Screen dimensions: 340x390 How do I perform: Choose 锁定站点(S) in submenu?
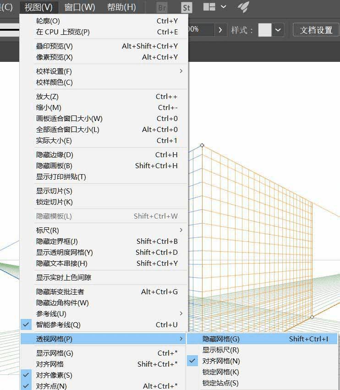262,383
